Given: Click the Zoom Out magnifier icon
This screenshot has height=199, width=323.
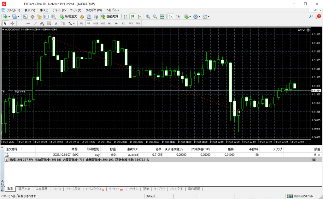Looking at the screenshot, I should [155, 16].
